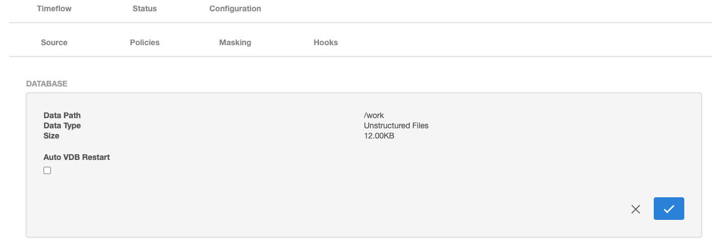Switch to the Status tab
The width and height of the screenshot is (712, 247).
144,8
